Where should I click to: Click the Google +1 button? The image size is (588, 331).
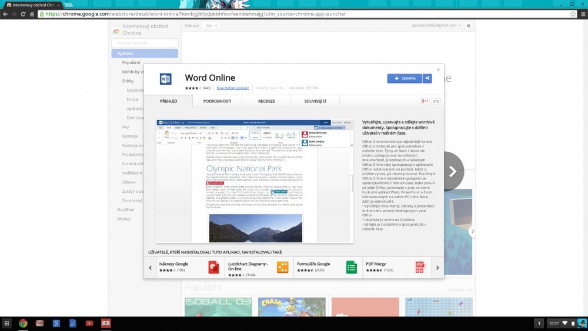(x=425, y=101)
